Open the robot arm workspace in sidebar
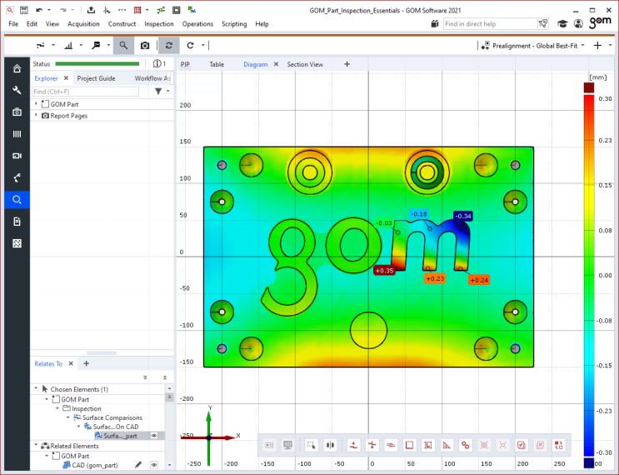This screenshot has height=475, width=619. click(17, 177)
